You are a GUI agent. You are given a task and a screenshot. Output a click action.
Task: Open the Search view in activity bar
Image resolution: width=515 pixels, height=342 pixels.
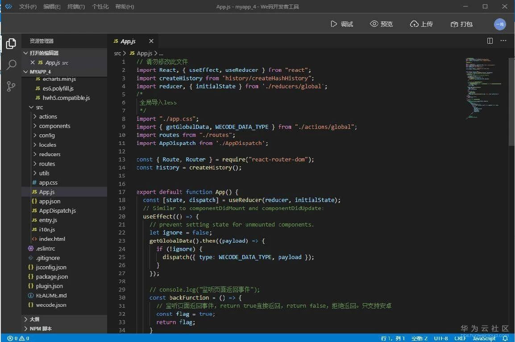[x=11, y=65]
